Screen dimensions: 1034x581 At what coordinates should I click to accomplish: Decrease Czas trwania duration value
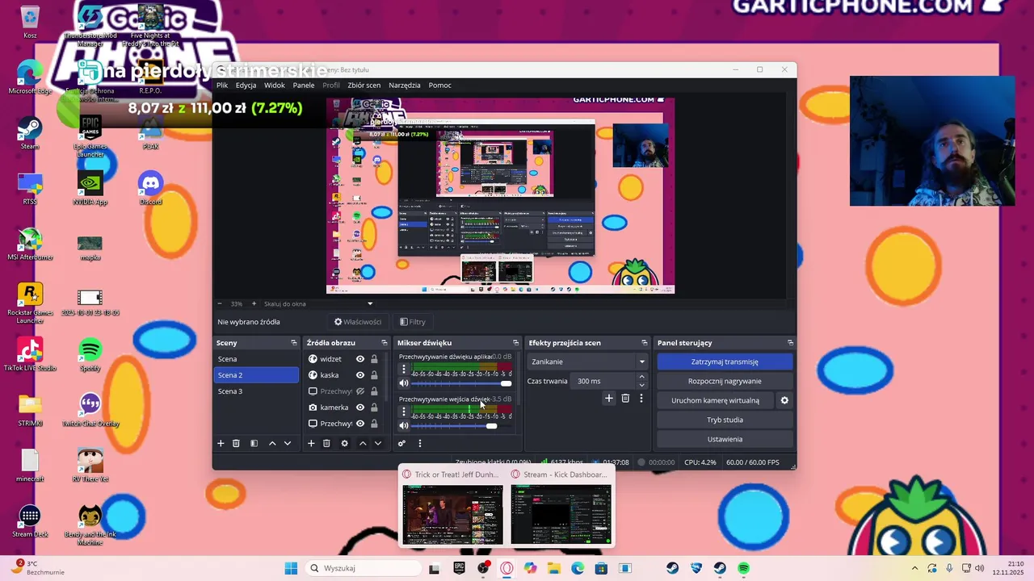(642, 385)
